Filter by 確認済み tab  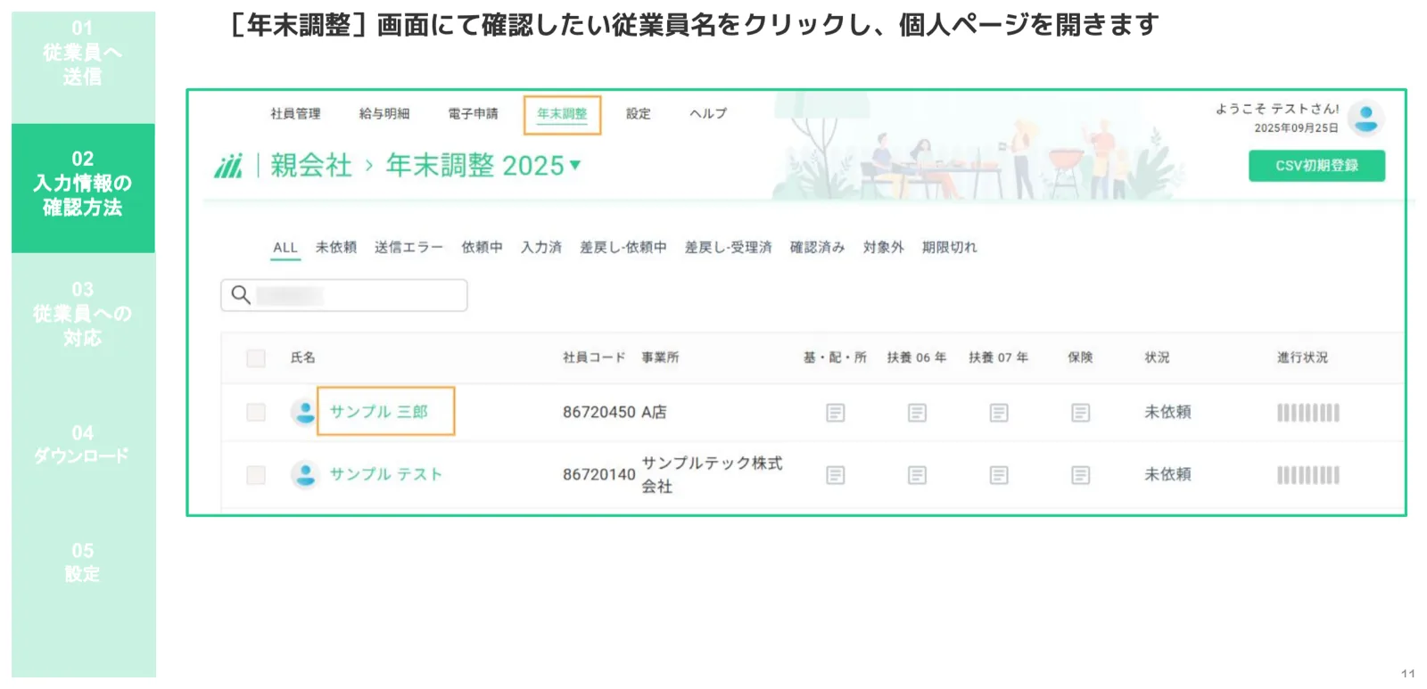pyautogui.click(x=817, y=248)
